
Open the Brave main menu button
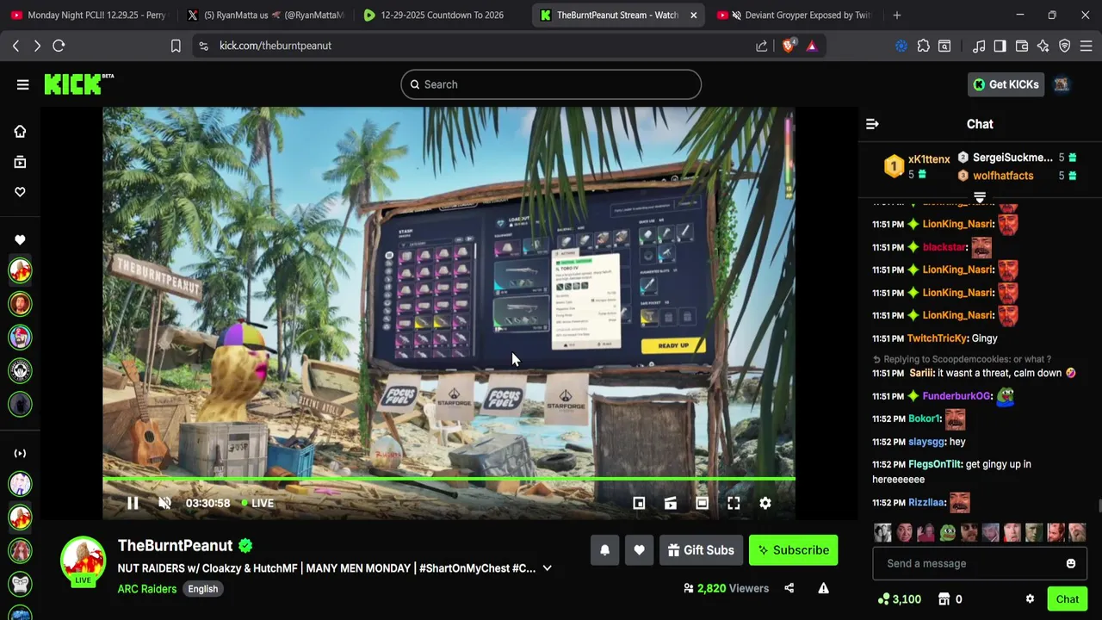point(1087,46)
